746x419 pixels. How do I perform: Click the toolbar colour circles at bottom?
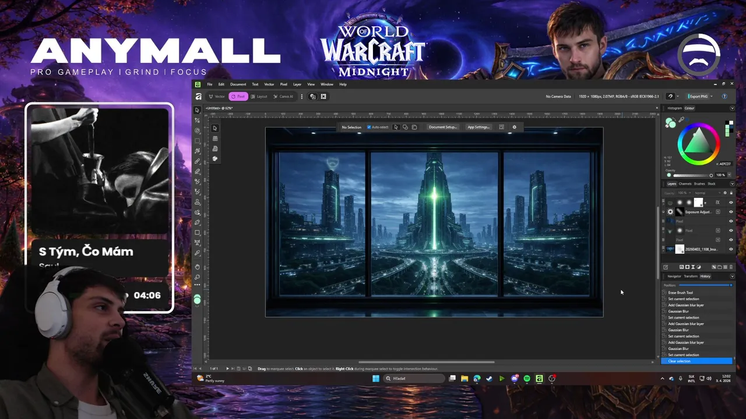tap(197, 300)
